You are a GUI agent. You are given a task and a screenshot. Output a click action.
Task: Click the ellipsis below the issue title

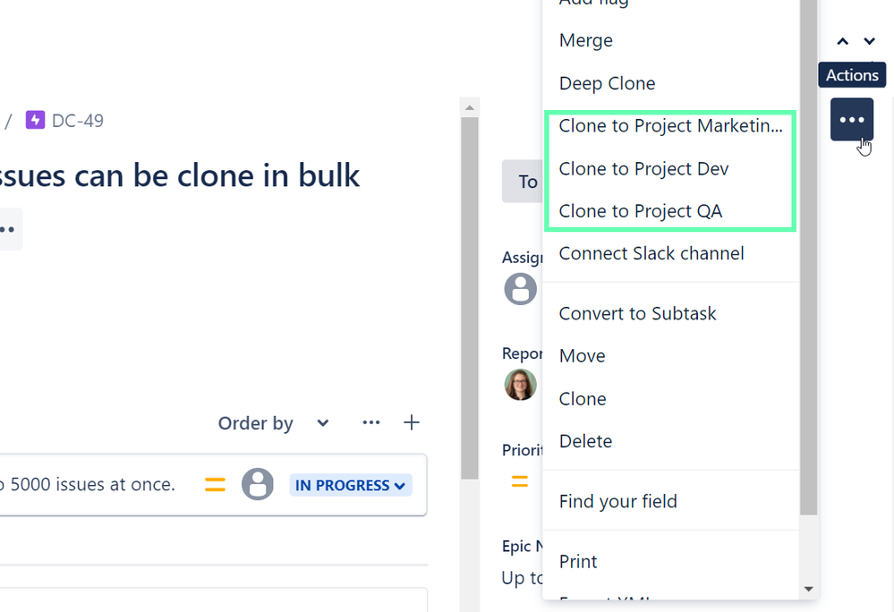coord(9,229)
